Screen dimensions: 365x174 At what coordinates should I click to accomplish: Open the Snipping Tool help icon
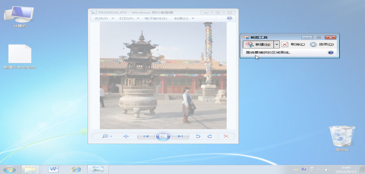pyautogui.click(x=331, y=52)
